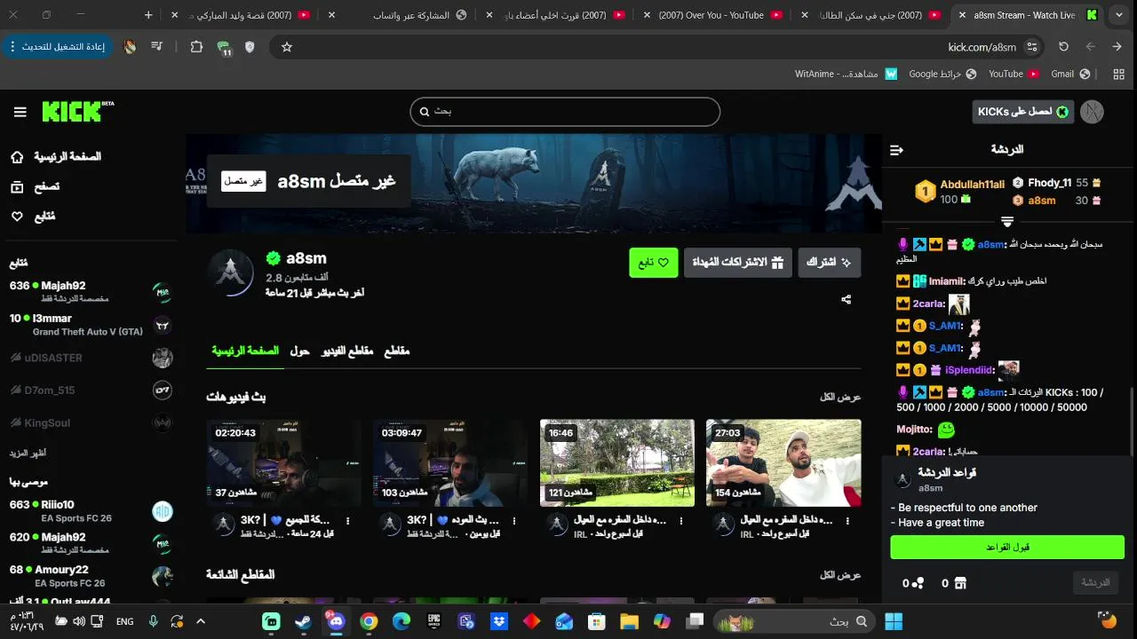Viewport: 1137px width, 639px height.
Task: Click the share icon under the channel buttons
Action: pos(846,300)
